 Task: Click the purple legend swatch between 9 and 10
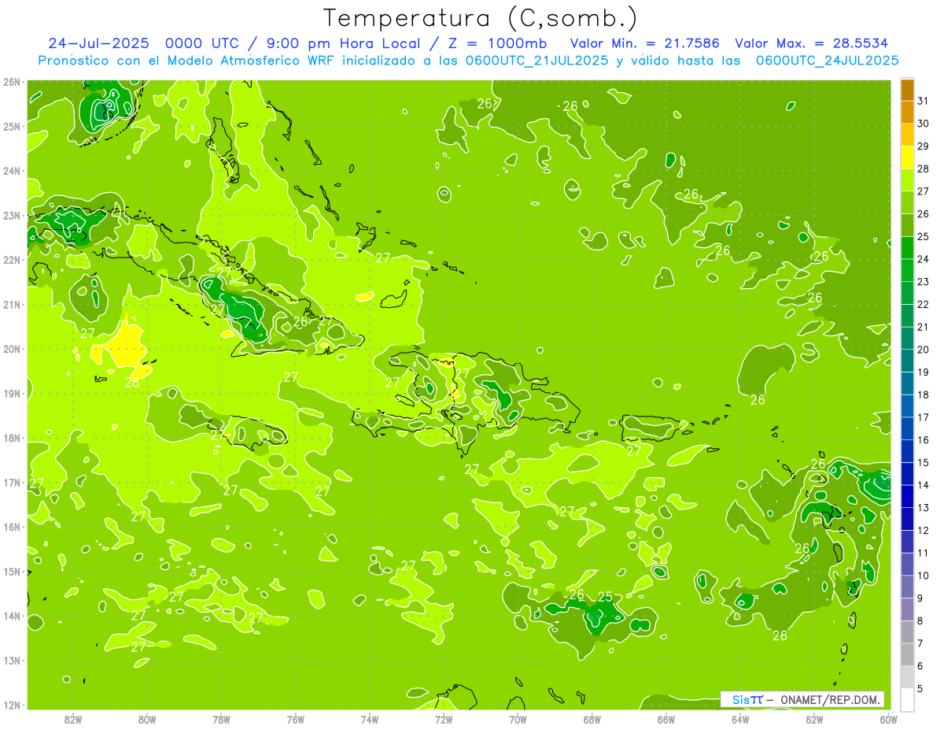pyautogui.click(x=908, y=587)
